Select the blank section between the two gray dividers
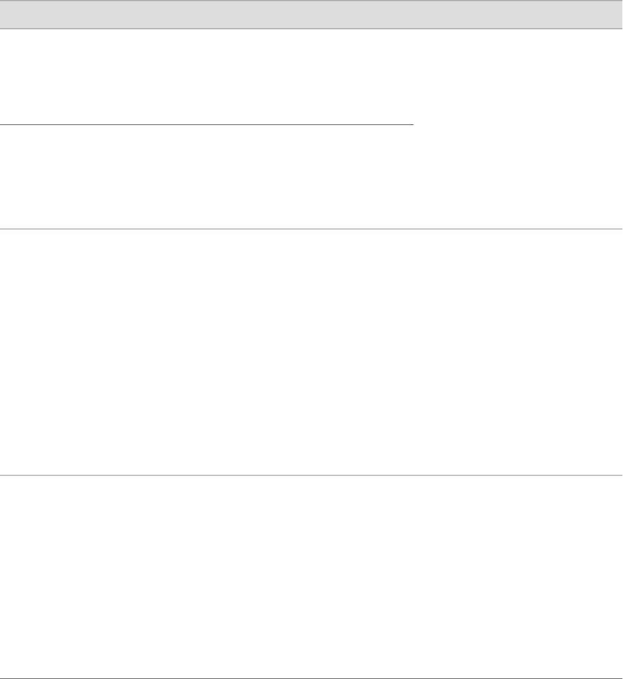 pos(311,352)
